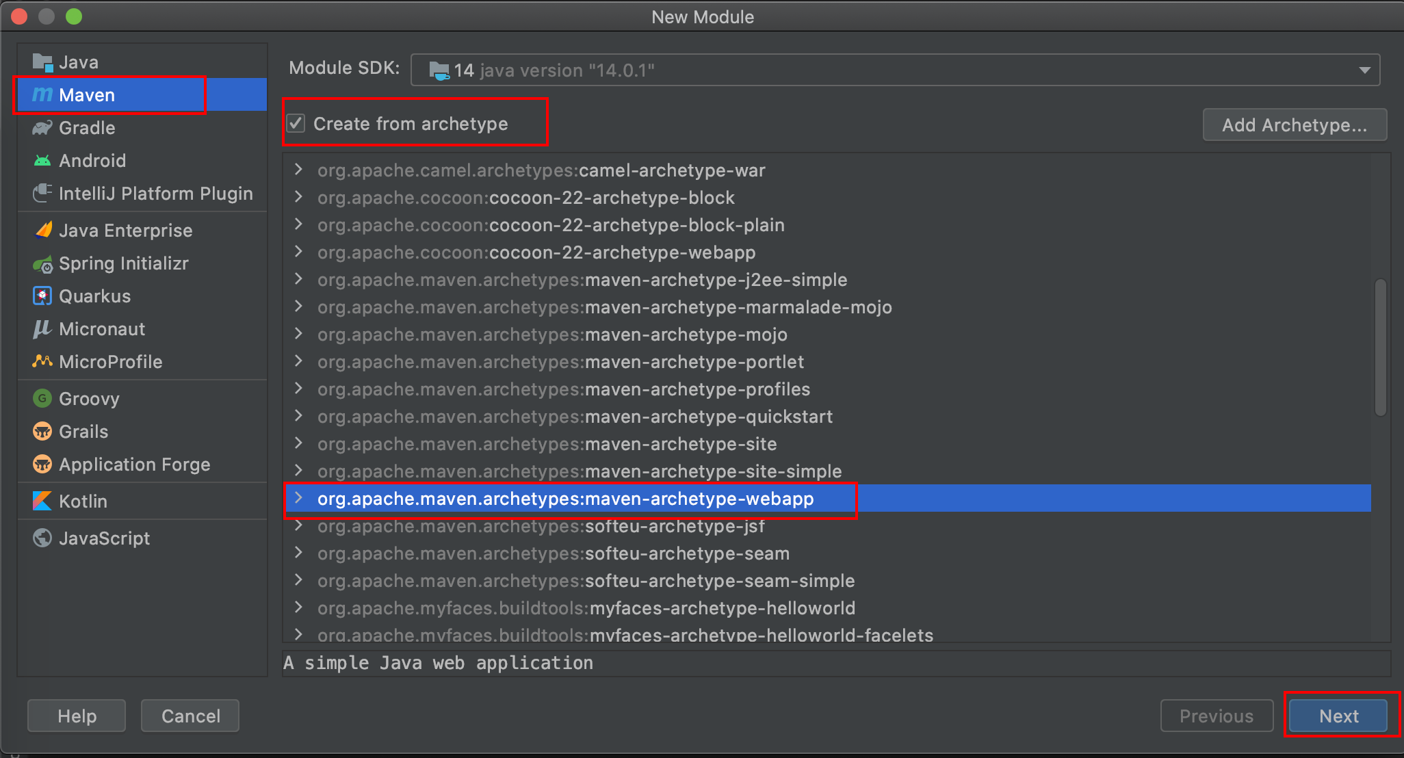
Task: Click description text 'A simple Java web application'
Action: pyautogui.click(x=438, y=662)
